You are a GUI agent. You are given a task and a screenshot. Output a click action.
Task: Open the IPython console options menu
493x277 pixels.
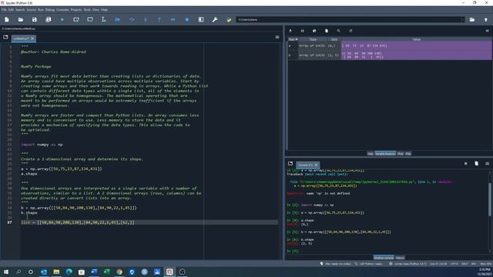point(487,164)
